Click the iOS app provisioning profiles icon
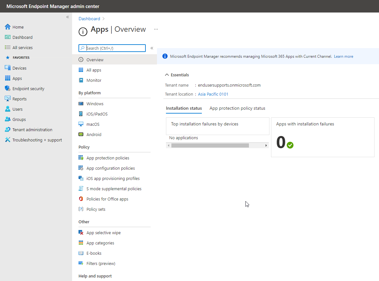 pos(81,178)
